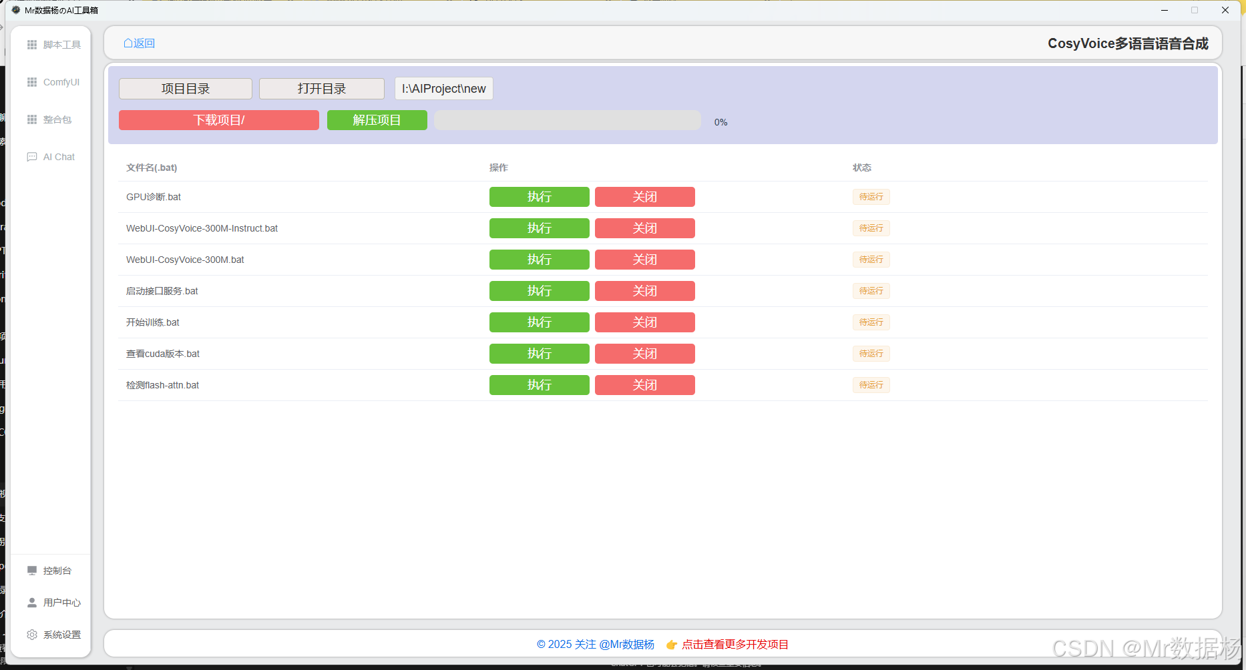Click the 项目目录 button
This screenshot has height=670, width=1246.
186,89
